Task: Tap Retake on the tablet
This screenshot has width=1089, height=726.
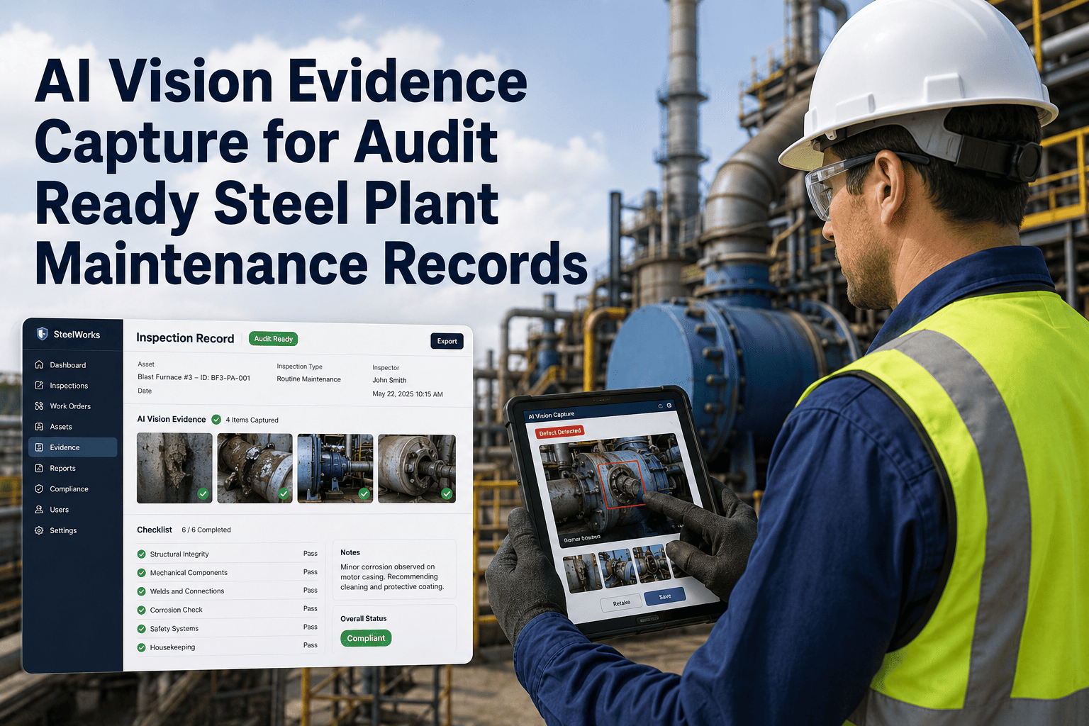Action: pos(622,603)
